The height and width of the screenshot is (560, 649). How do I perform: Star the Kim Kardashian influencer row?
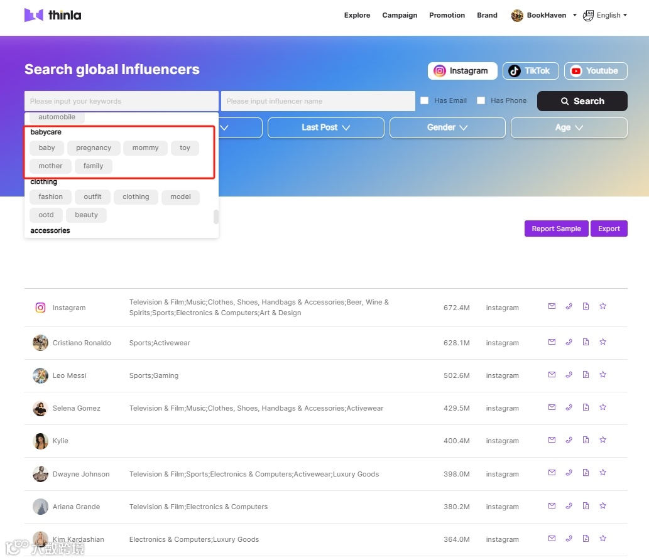[603, 539]
